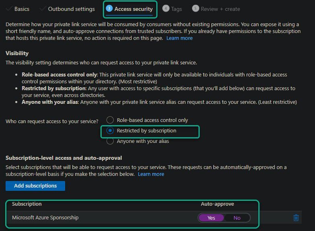Set Auto-approve toggle to Yes
The height and width of the screenshot is (231, 315).
211,218
